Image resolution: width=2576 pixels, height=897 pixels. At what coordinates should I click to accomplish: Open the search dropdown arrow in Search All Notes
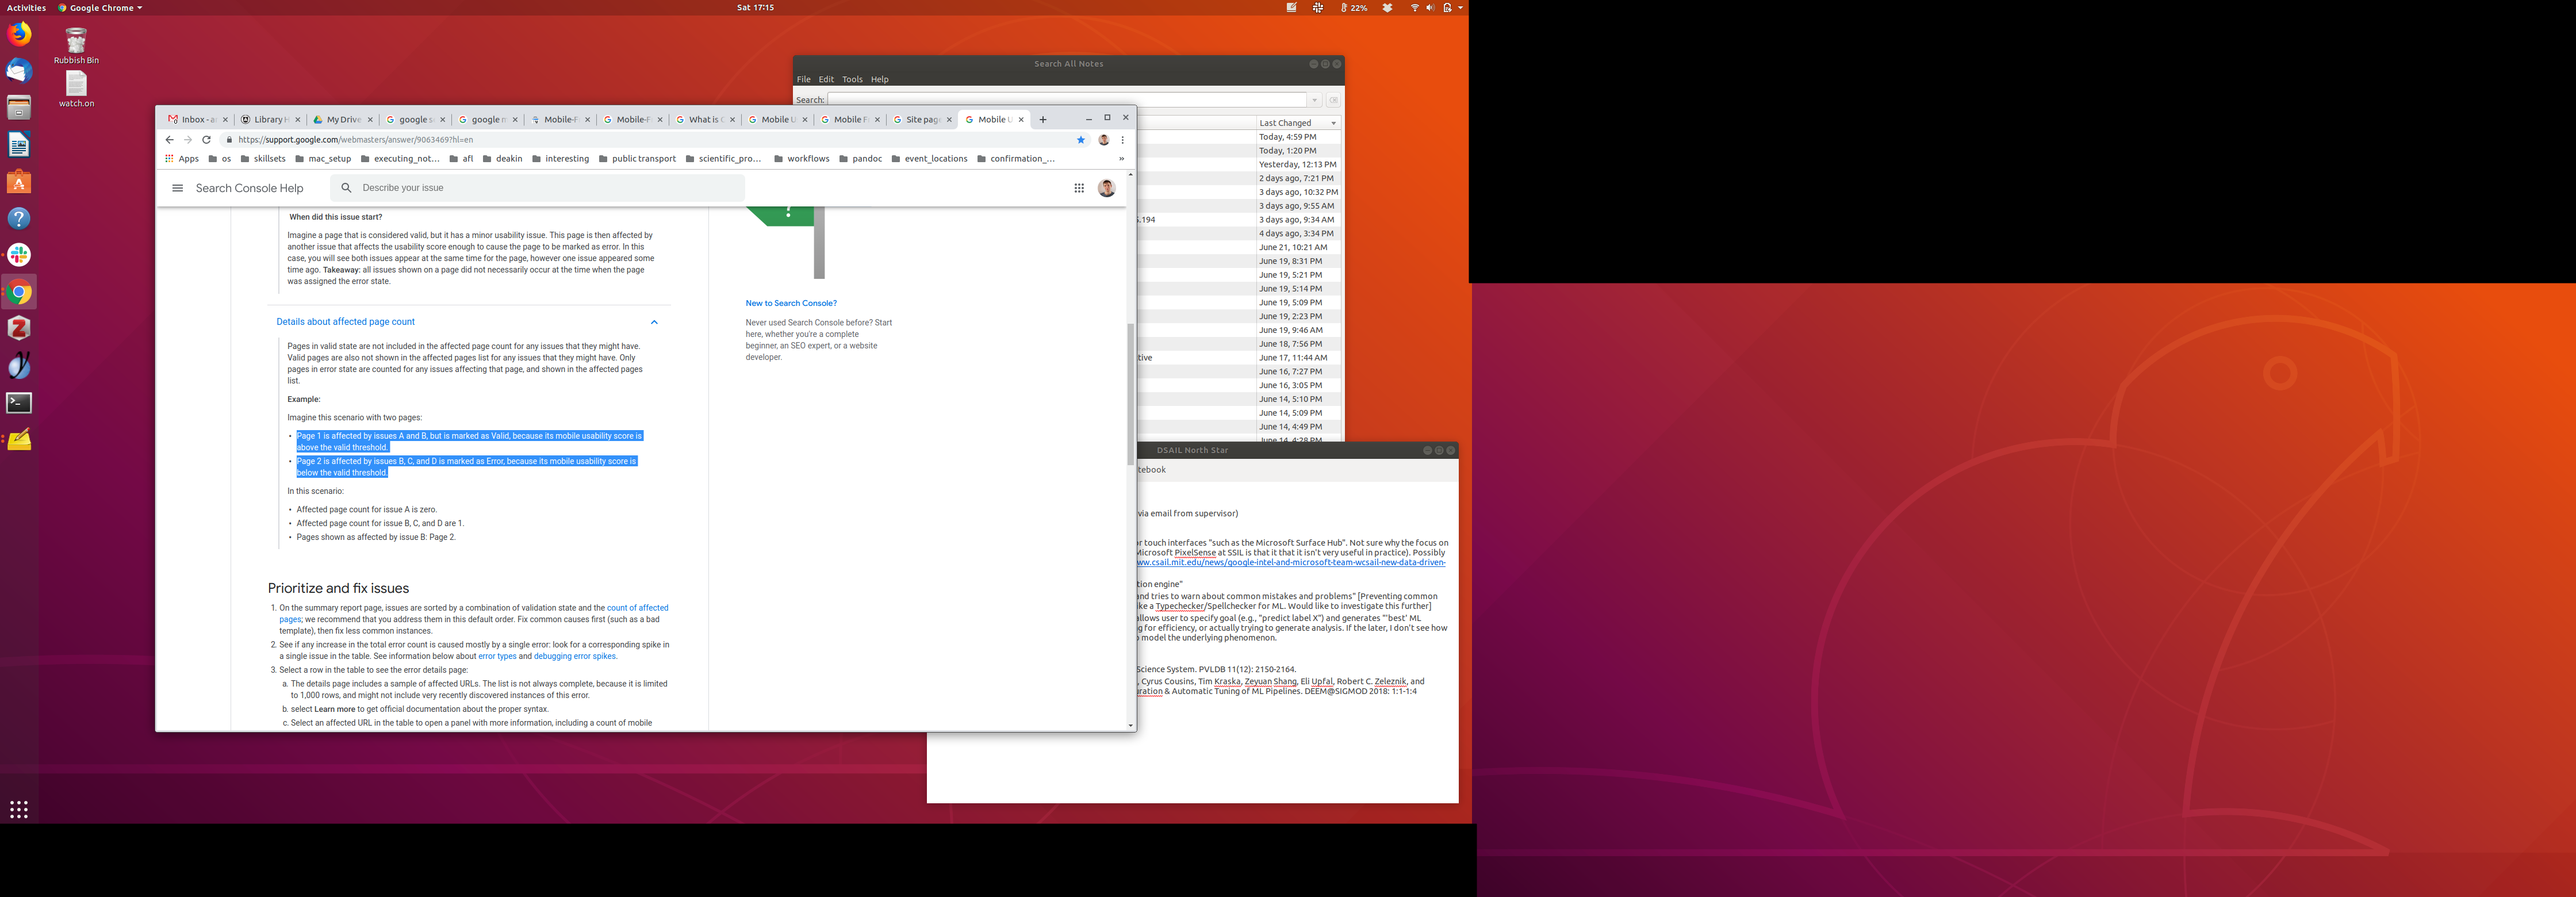(x=1315, y=100)
